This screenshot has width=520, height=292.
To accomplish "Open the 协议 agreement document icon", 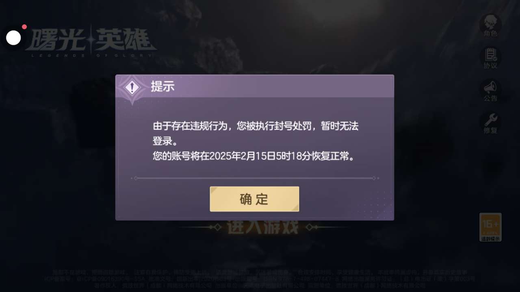I will (x=490, y=58).
